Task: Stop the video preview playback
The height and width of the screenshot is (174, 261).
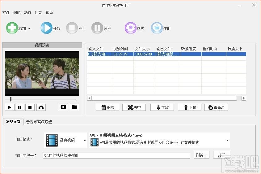Action: click(30, 107)
